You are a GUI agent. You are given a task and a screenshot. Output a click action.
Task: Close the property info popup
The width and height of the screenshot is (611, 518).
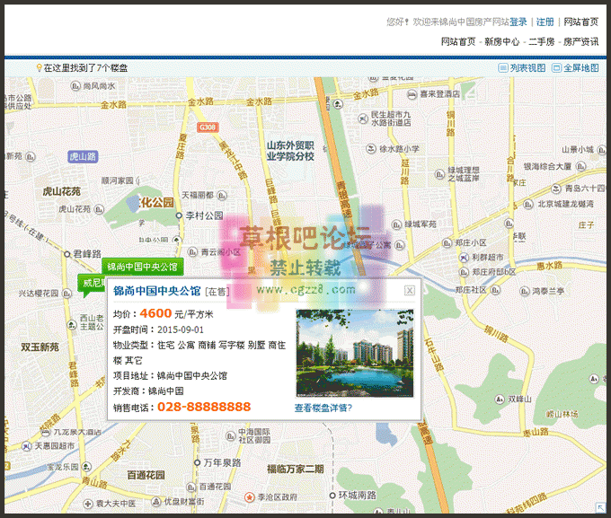coord(410,291)
